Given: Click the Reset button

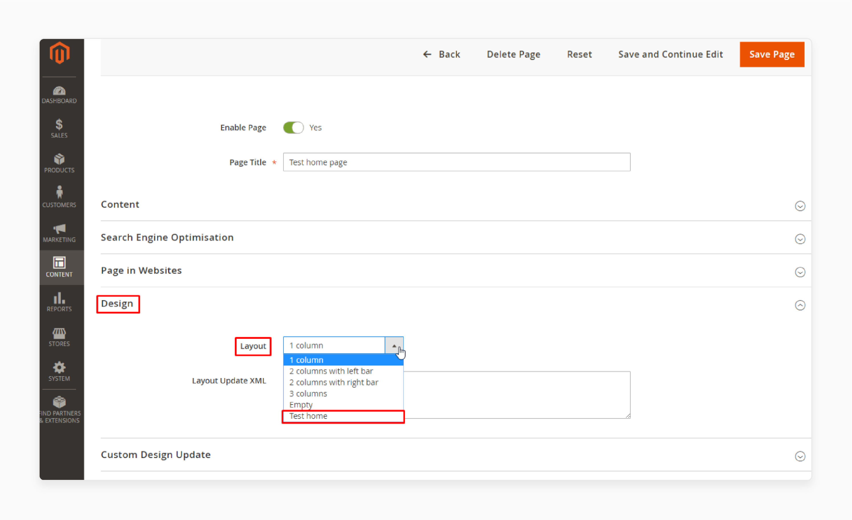Looking at the screenshot, I should [579, 54].
